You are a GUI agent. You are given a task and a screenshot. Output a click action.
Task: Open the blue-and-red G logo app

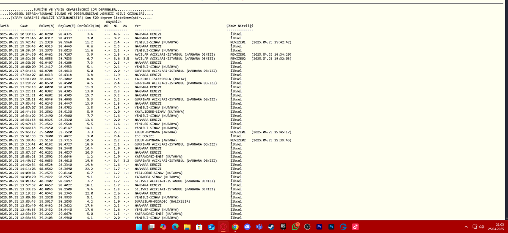click(343, 227)
